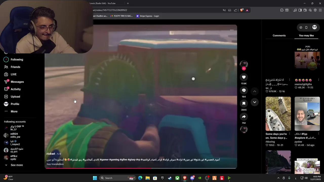Image resolution: width=324 pixels, height=182 pixels.
Task: Open options for pyobw video
Action: coord(318,134)
